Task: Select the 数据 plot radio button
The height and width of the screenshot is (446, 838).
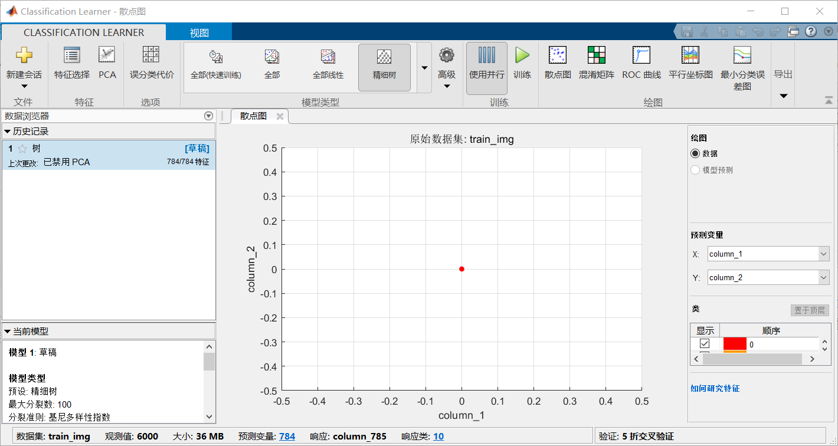Action: (695, 153)
